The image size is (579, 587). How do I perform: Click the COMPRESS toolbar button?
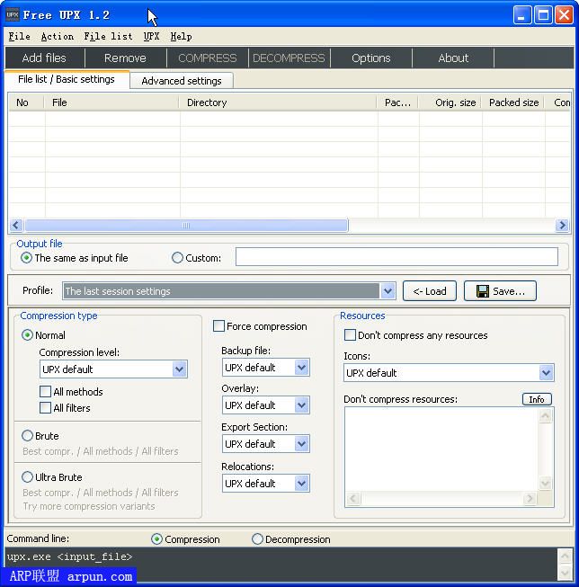point(208,58)
